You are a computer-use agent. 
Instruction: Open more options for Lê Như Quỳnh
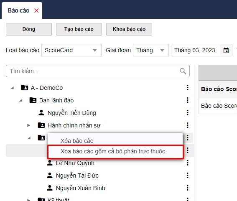point(188,163)
